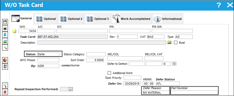Open the Optional 2 tab

click(x=71, y=19)
